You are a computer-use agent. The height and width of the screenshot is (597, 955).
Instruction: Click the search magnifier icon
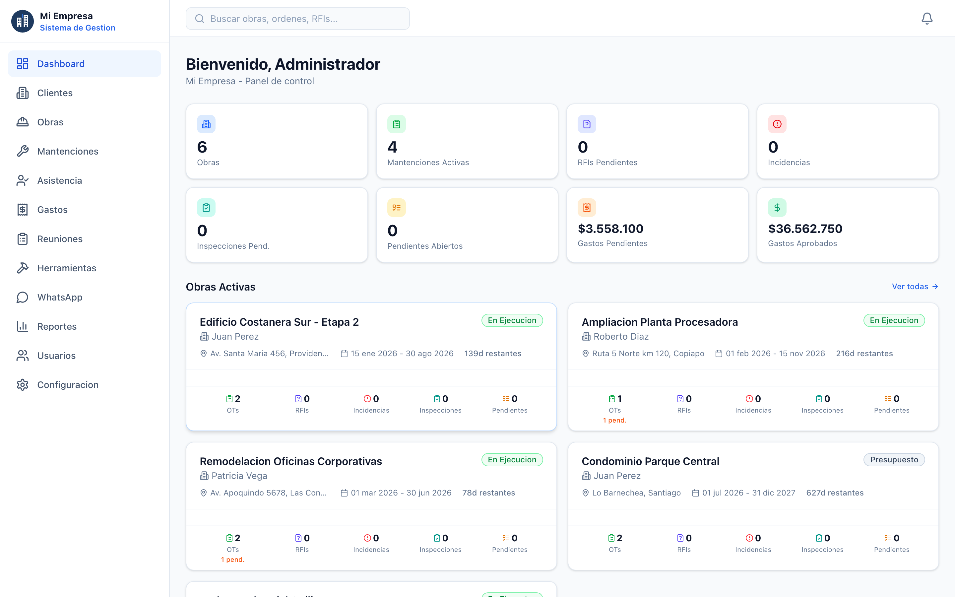[199, 18]
